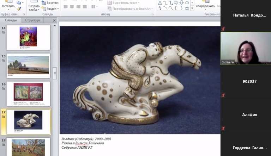Click the caption line Собрание ГМИИ РТ

pyautogui.click(x=77, y=148)
